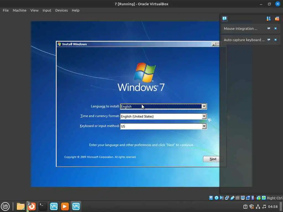Expand the Keyboard or input method dropdown
The height and width of the screenshot is (212, 283).
pyautogui.click(x=204, y=126)
